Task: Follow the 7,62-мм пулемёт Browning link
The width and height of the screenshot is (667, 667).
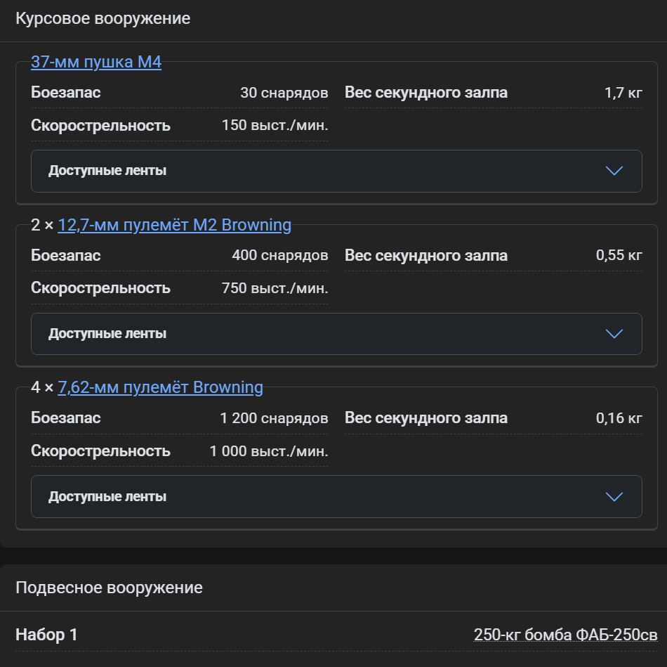Action: coord(160,387)
